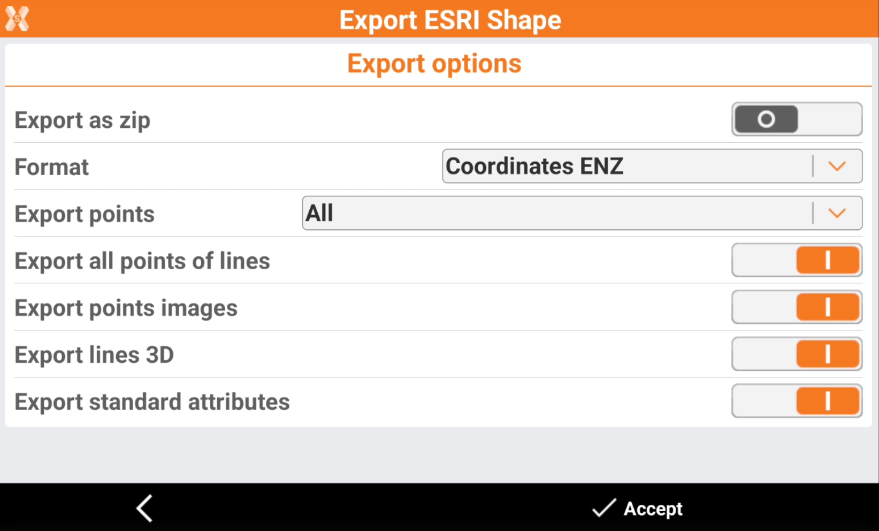Click the Export ESRI Shape title

450,20
